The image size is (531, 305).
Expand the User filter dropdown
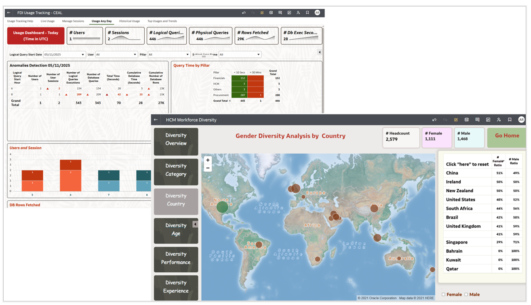pos(116,55)
